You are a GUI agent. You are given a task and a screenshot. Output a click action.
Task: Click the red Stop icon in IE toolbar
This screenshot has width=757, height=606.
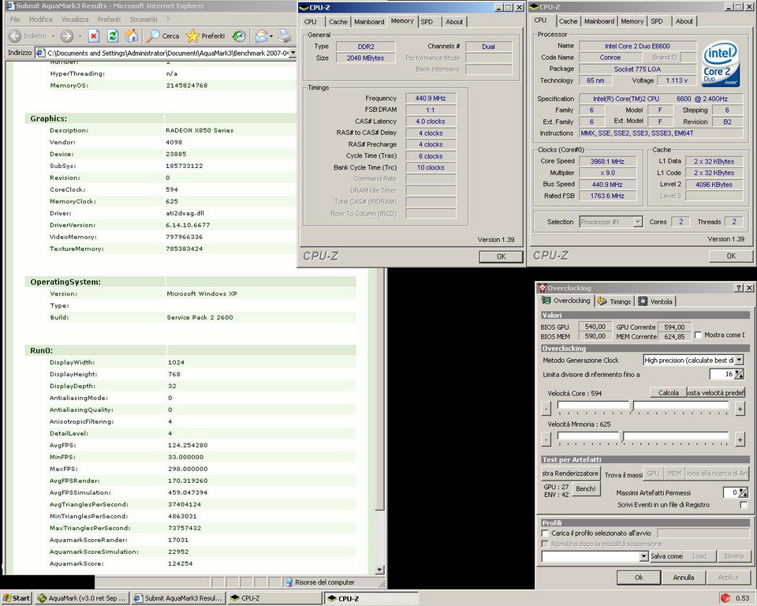point(94,36)
